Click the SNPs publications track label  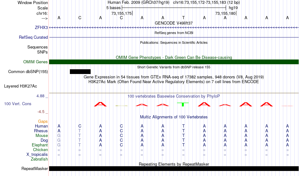coord(42,52)
